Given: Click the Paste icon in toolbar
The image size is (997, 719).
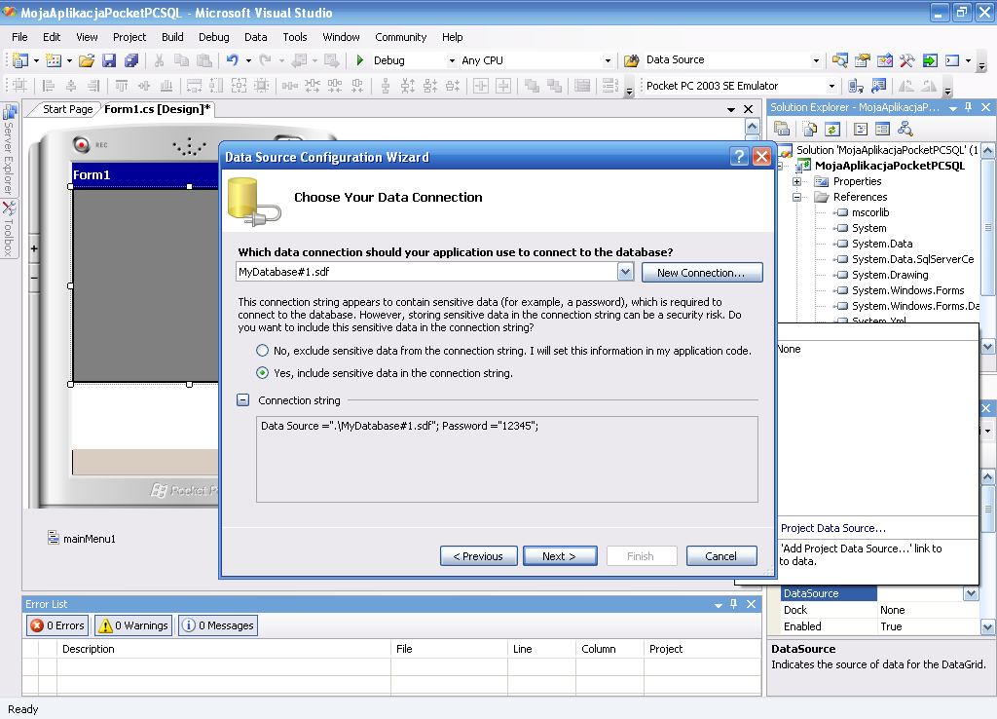Looking at the screenshot, I should coord(204,60).
